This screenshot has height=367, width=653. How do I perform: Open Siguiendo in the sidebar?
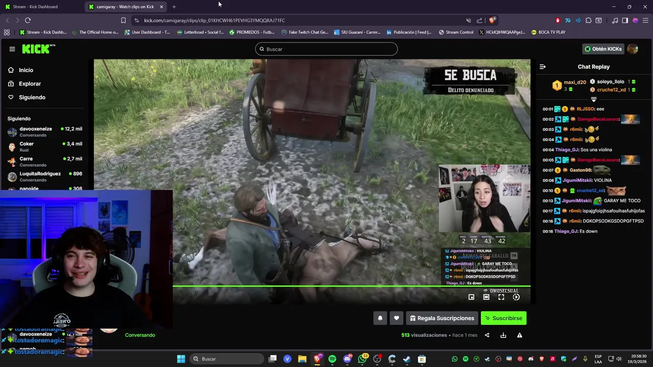(x=32, y=97)
